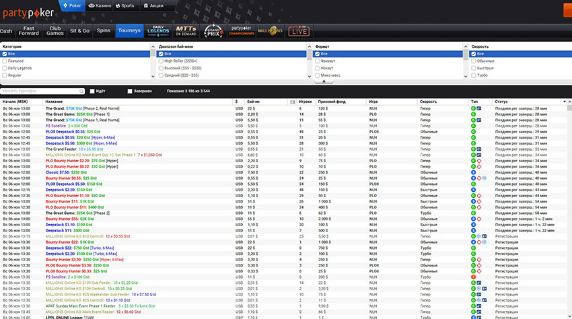
Task: Open the partypoker LIVE icon
Action: [299, 31]
